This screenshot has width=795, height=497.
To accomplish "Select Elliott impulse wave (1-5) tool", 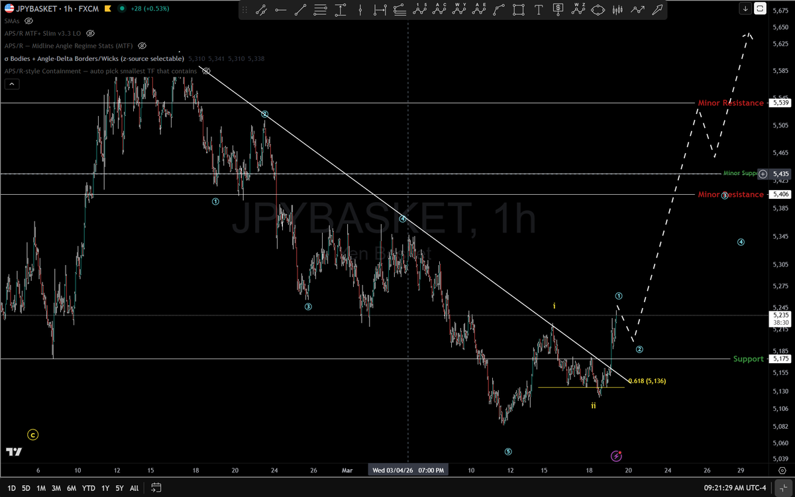I will pyautogui.click(x=419, y=10).
